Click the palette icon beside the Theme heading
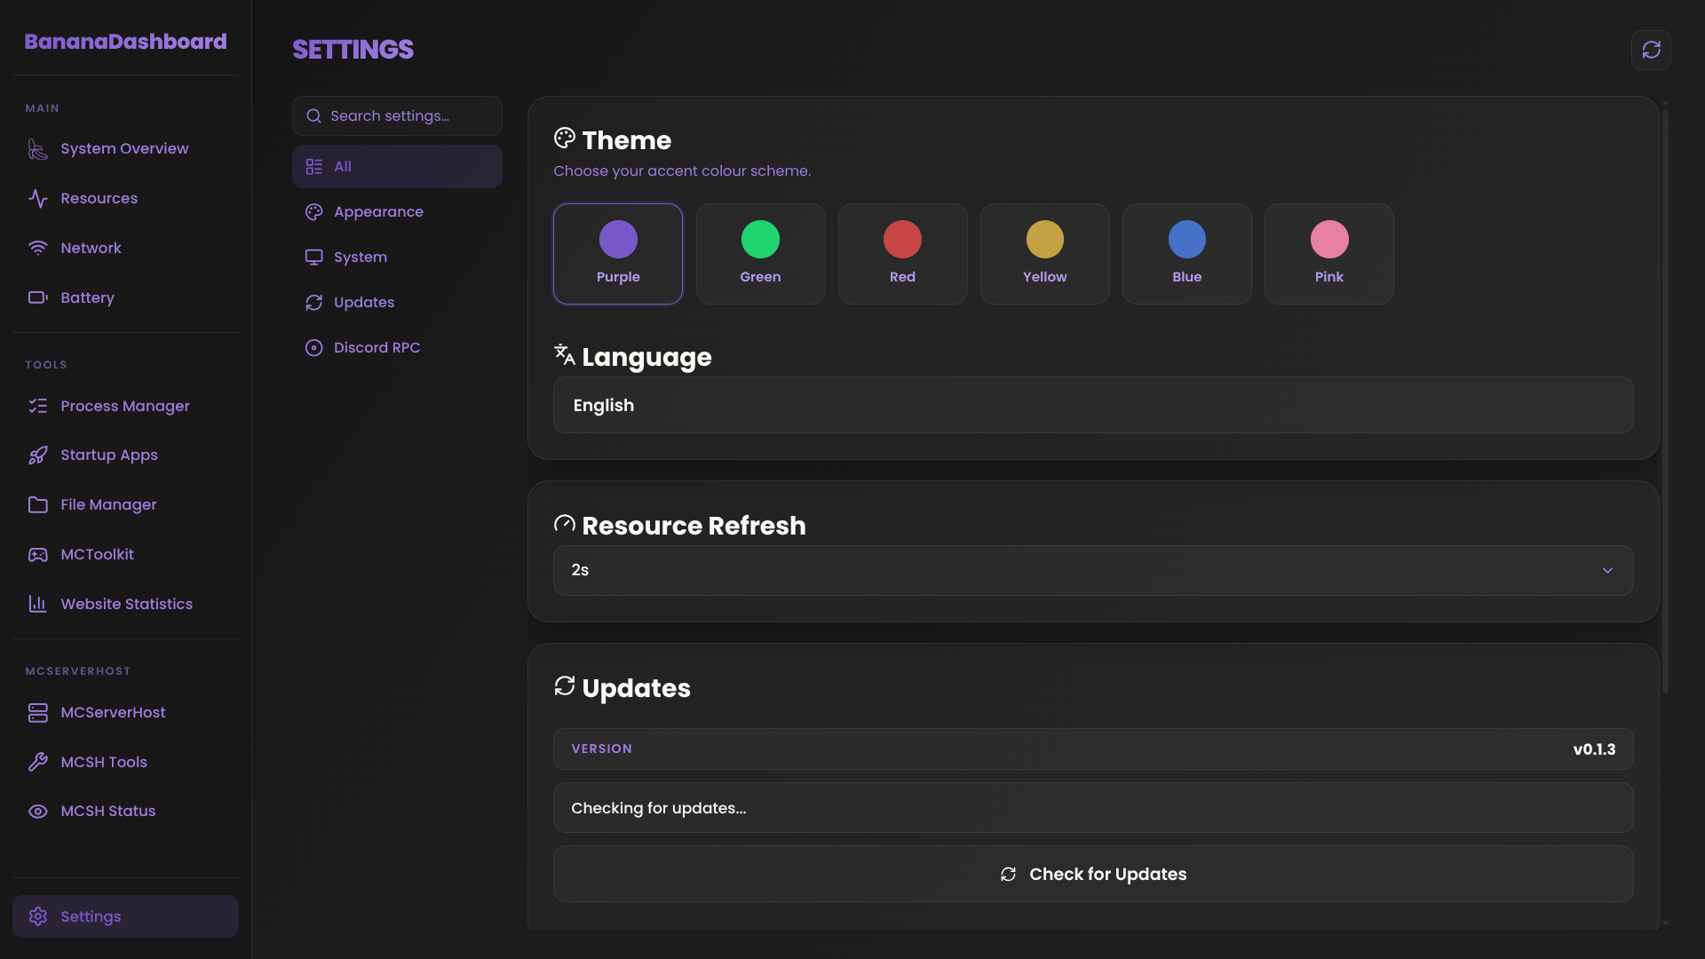This screenshot has width=1705, height=959. click(565, 138)
